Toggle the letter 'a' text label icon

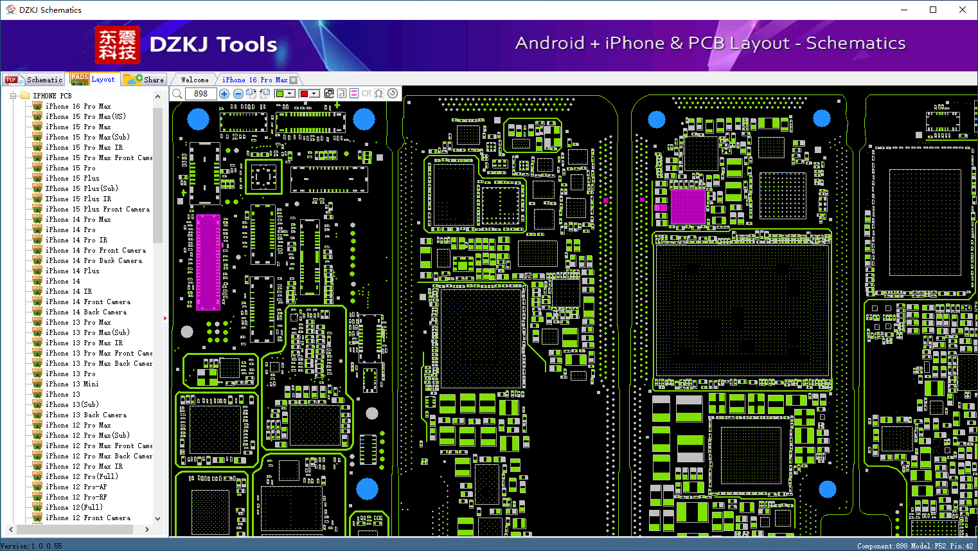342,94
